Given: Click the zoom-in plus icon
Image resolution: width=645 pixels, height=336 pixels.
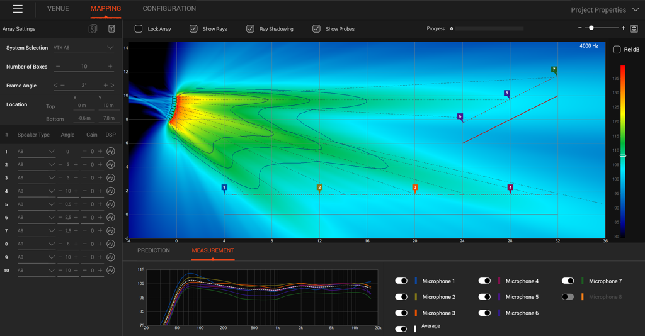Looking at the screenshot, I should tap(624, 28).
